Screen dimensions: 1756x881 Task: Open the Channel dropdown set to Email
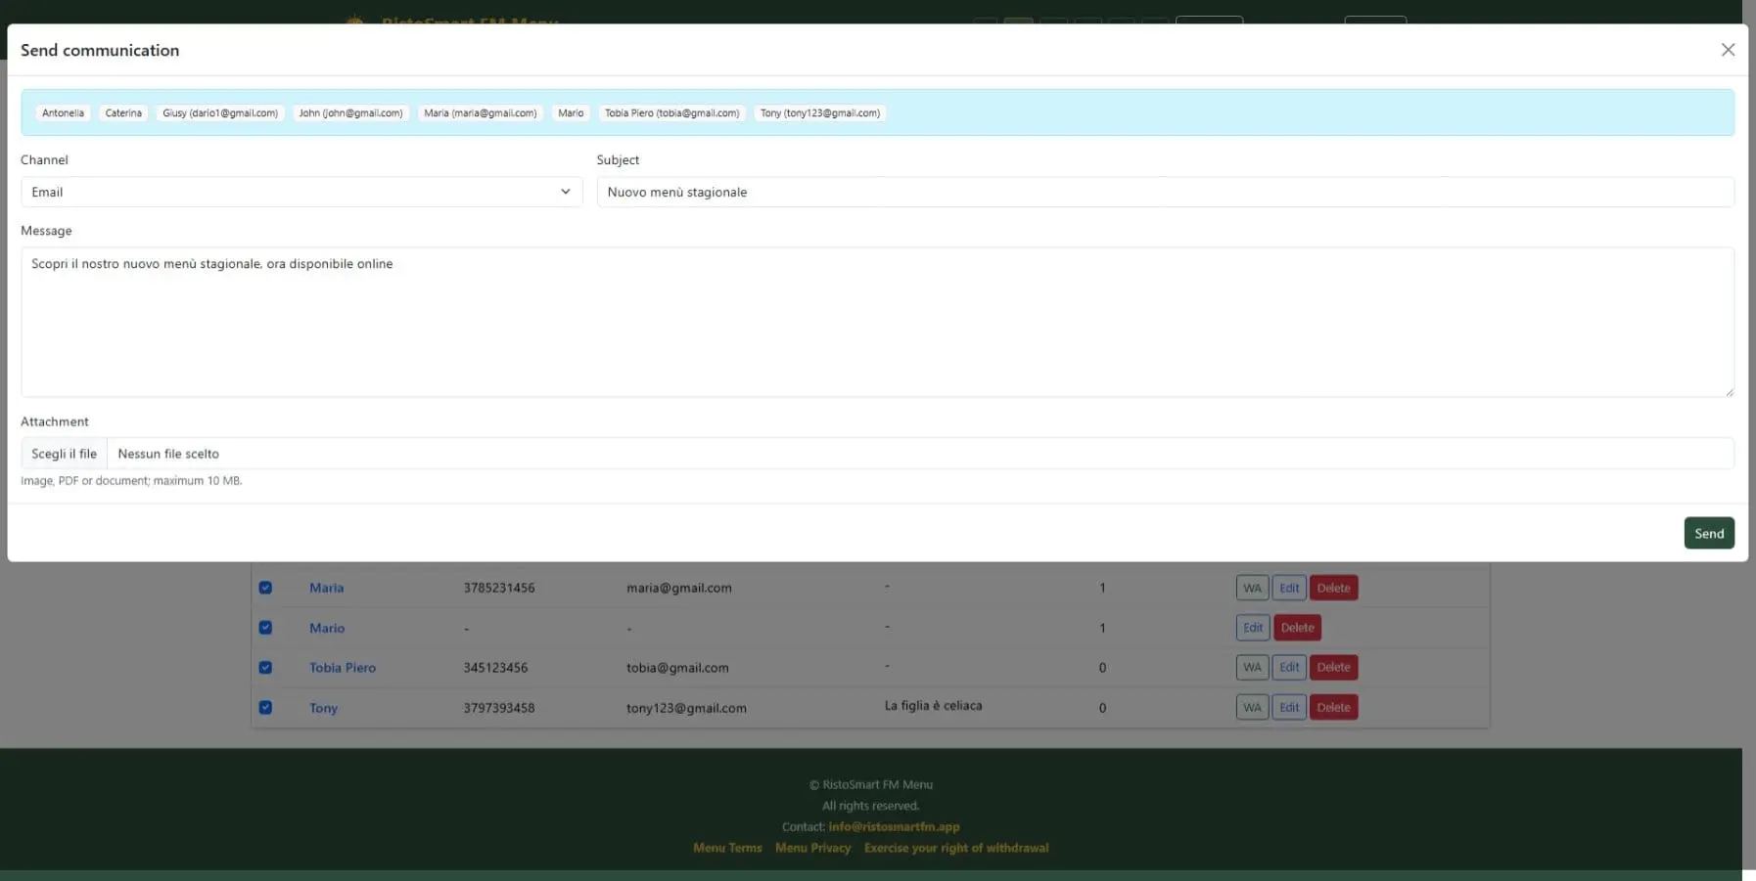pos(301,192)
